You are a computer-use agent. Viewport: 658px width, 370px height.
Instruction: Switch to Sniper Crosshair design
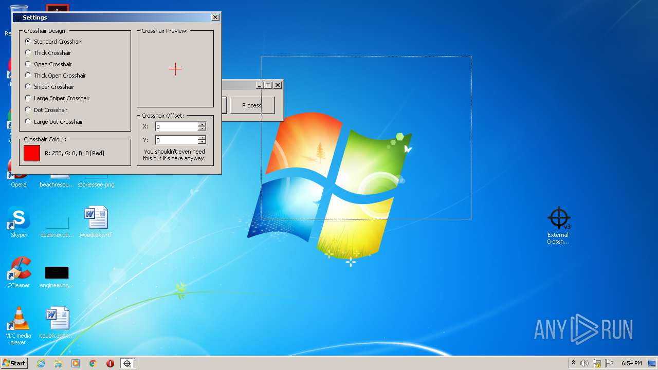(50, 87)
